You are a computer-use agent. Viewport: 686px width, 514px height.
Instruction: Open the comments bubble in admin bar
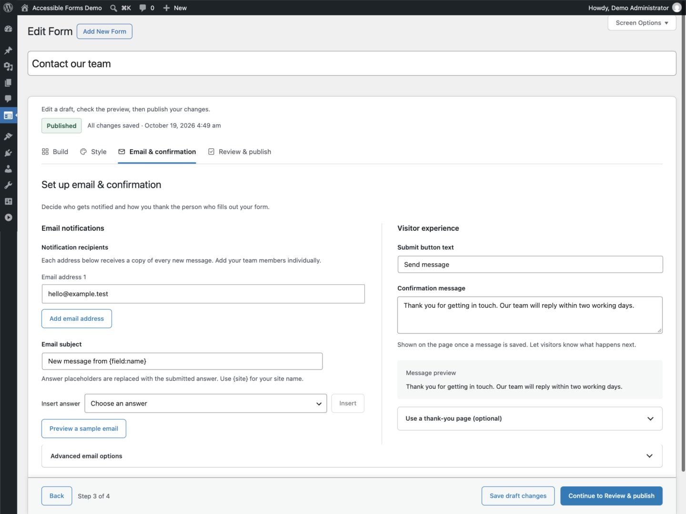click(142, 8)
